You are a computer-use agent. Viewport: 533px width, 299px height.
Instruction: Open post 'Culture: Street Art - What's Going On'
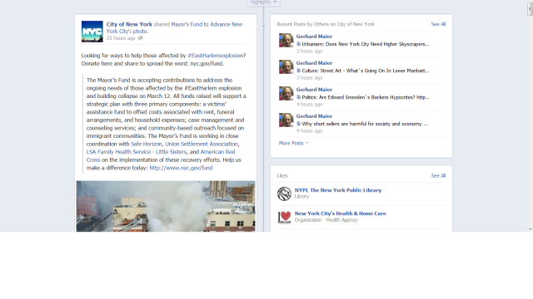[366, 71]
